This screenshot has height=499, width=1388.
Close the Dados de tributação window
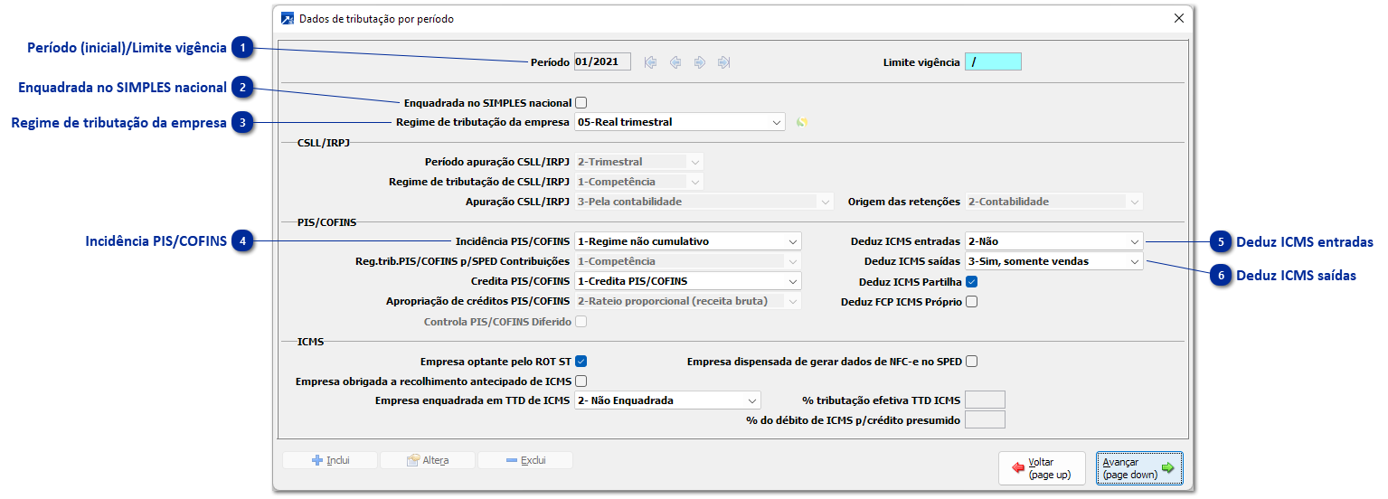1178,18
